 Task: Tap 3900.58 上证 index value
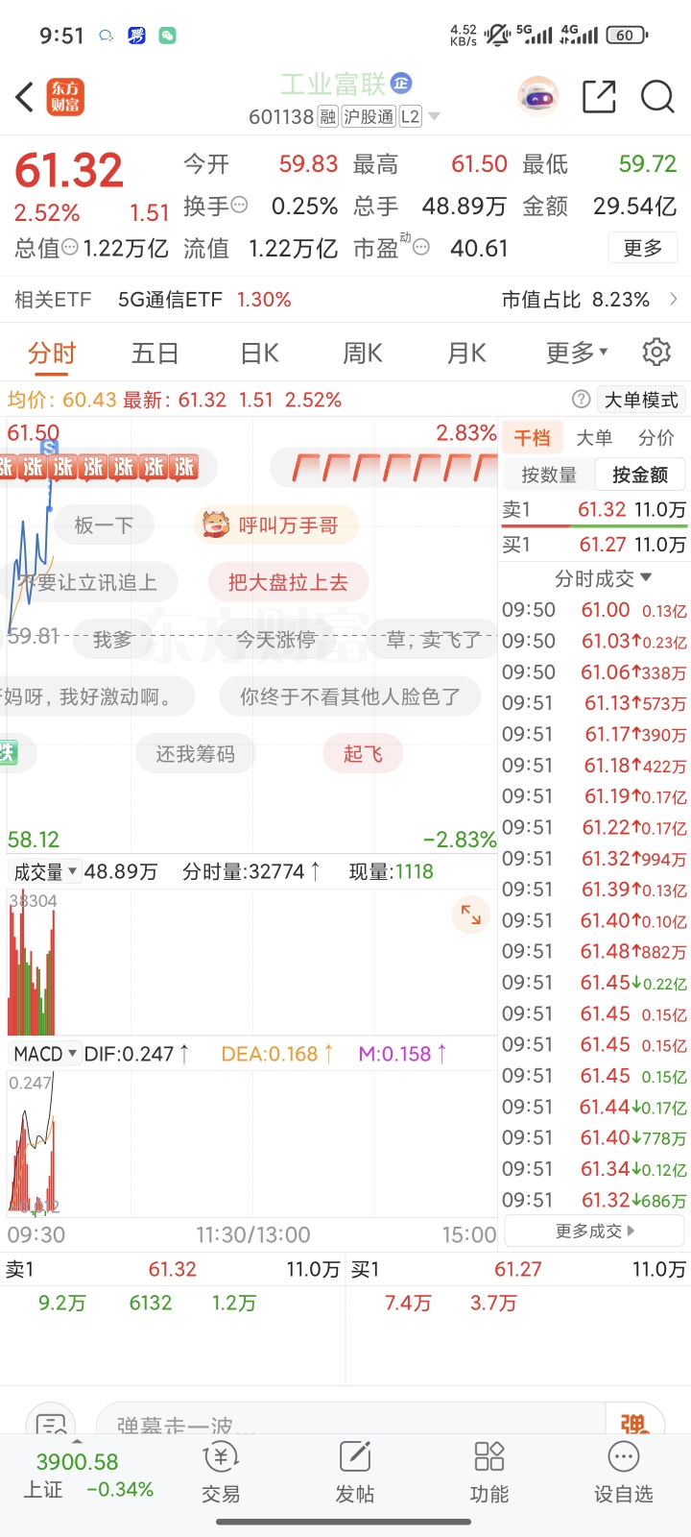pyautogui.click(x=77, y=1462)
